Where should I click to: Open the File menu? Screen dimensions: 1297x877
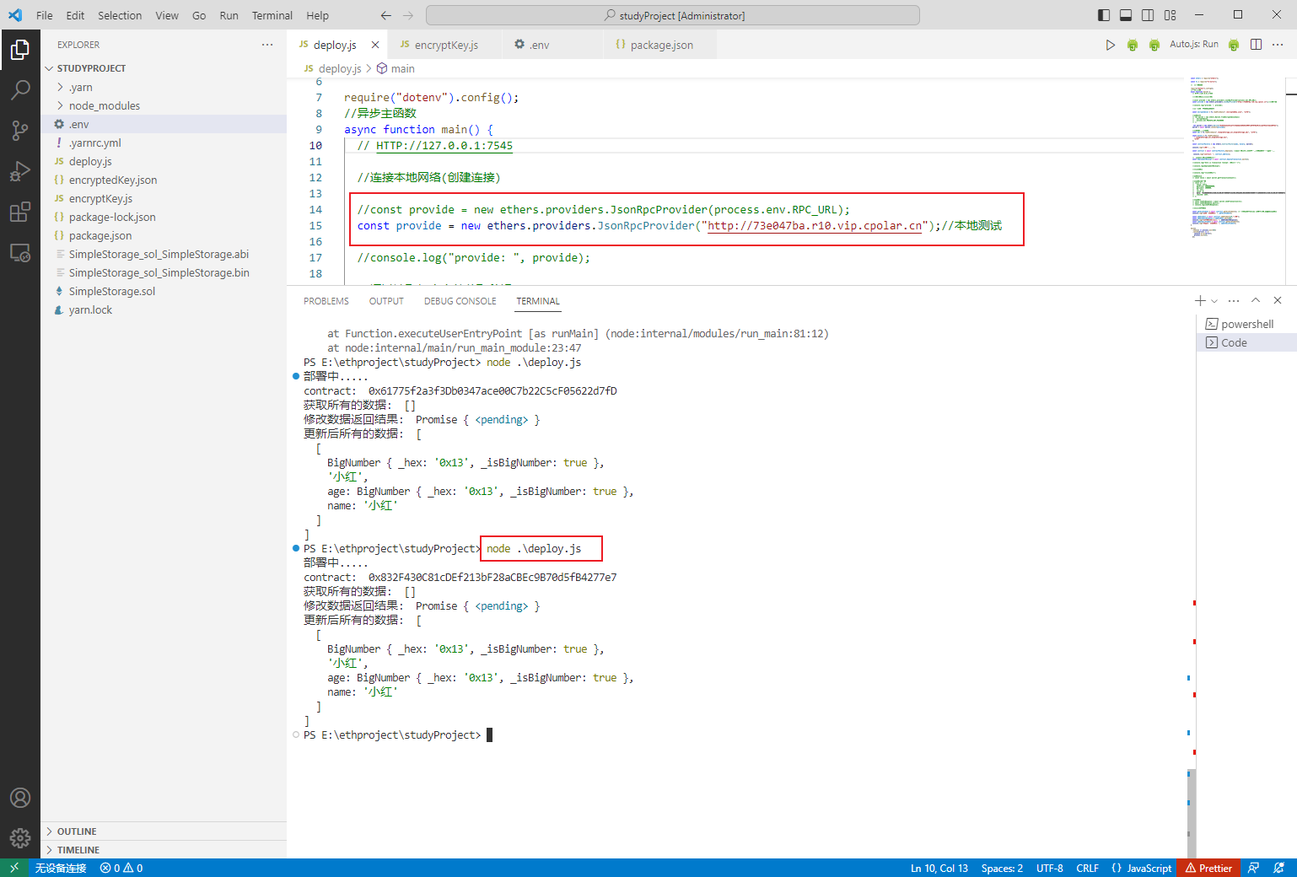45,15
